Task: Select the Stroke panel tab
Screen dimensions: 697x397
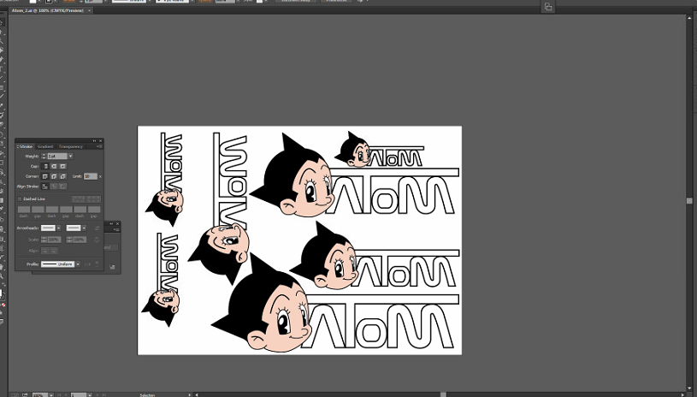Action: point(25,146)
